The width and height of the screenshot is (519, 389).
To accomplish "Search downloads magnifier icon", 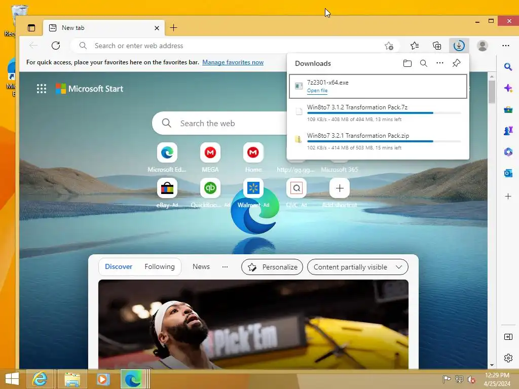I will (x=423, y=63).
